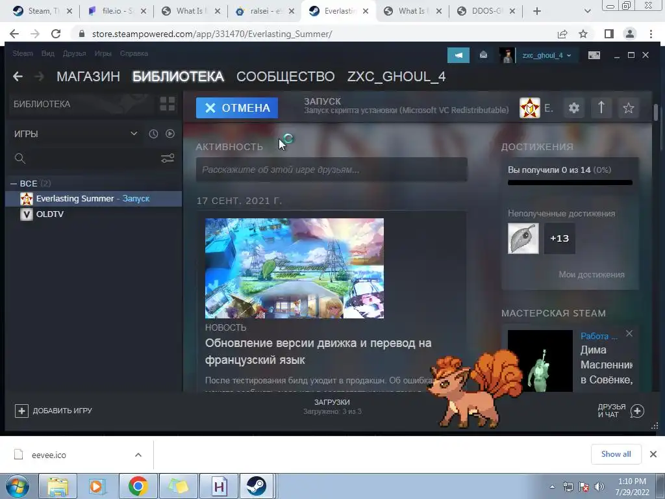The width and height of the screenshot is (665, 499).
Task: Open Chrome three-dot menu
Action: click(651, 34)
